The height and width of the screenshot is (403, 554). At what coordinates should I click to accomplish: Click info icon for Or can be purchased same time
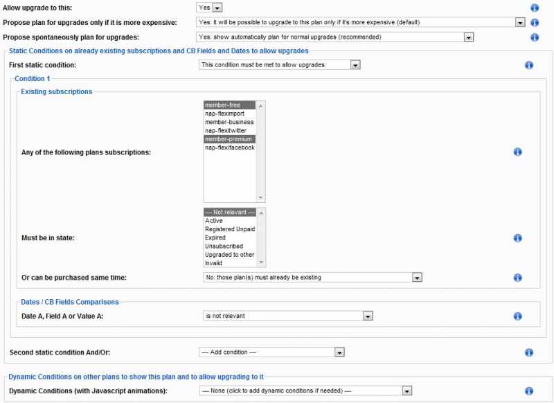pos(517,278)
